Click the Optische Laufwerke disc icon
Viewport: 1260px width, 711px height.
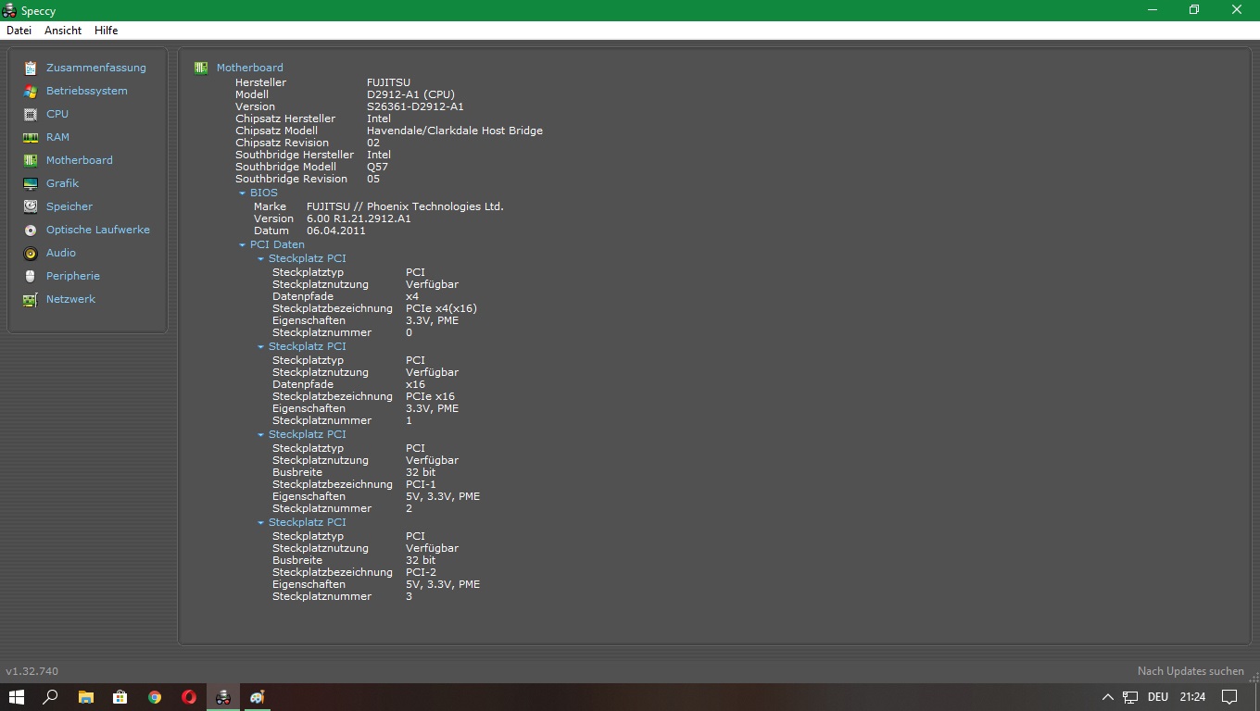pos(31,230)
